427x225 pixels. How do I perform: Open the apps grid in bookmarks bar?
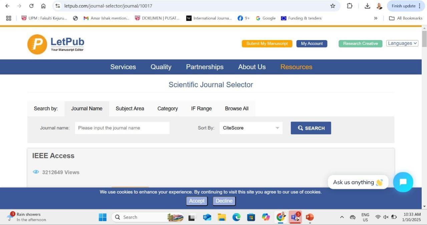tap(9, 18)
